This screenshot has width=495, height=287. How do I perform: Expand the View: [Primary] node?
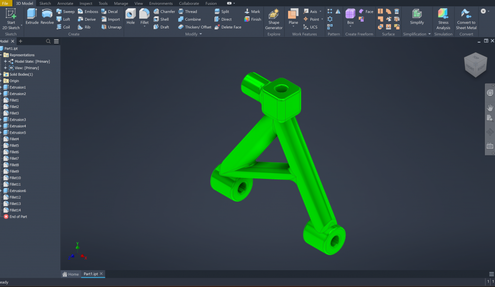coord(5,68)
